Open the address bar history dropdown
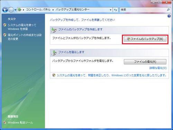This screenshot has width=173, height=130. [x=110, y=10]
